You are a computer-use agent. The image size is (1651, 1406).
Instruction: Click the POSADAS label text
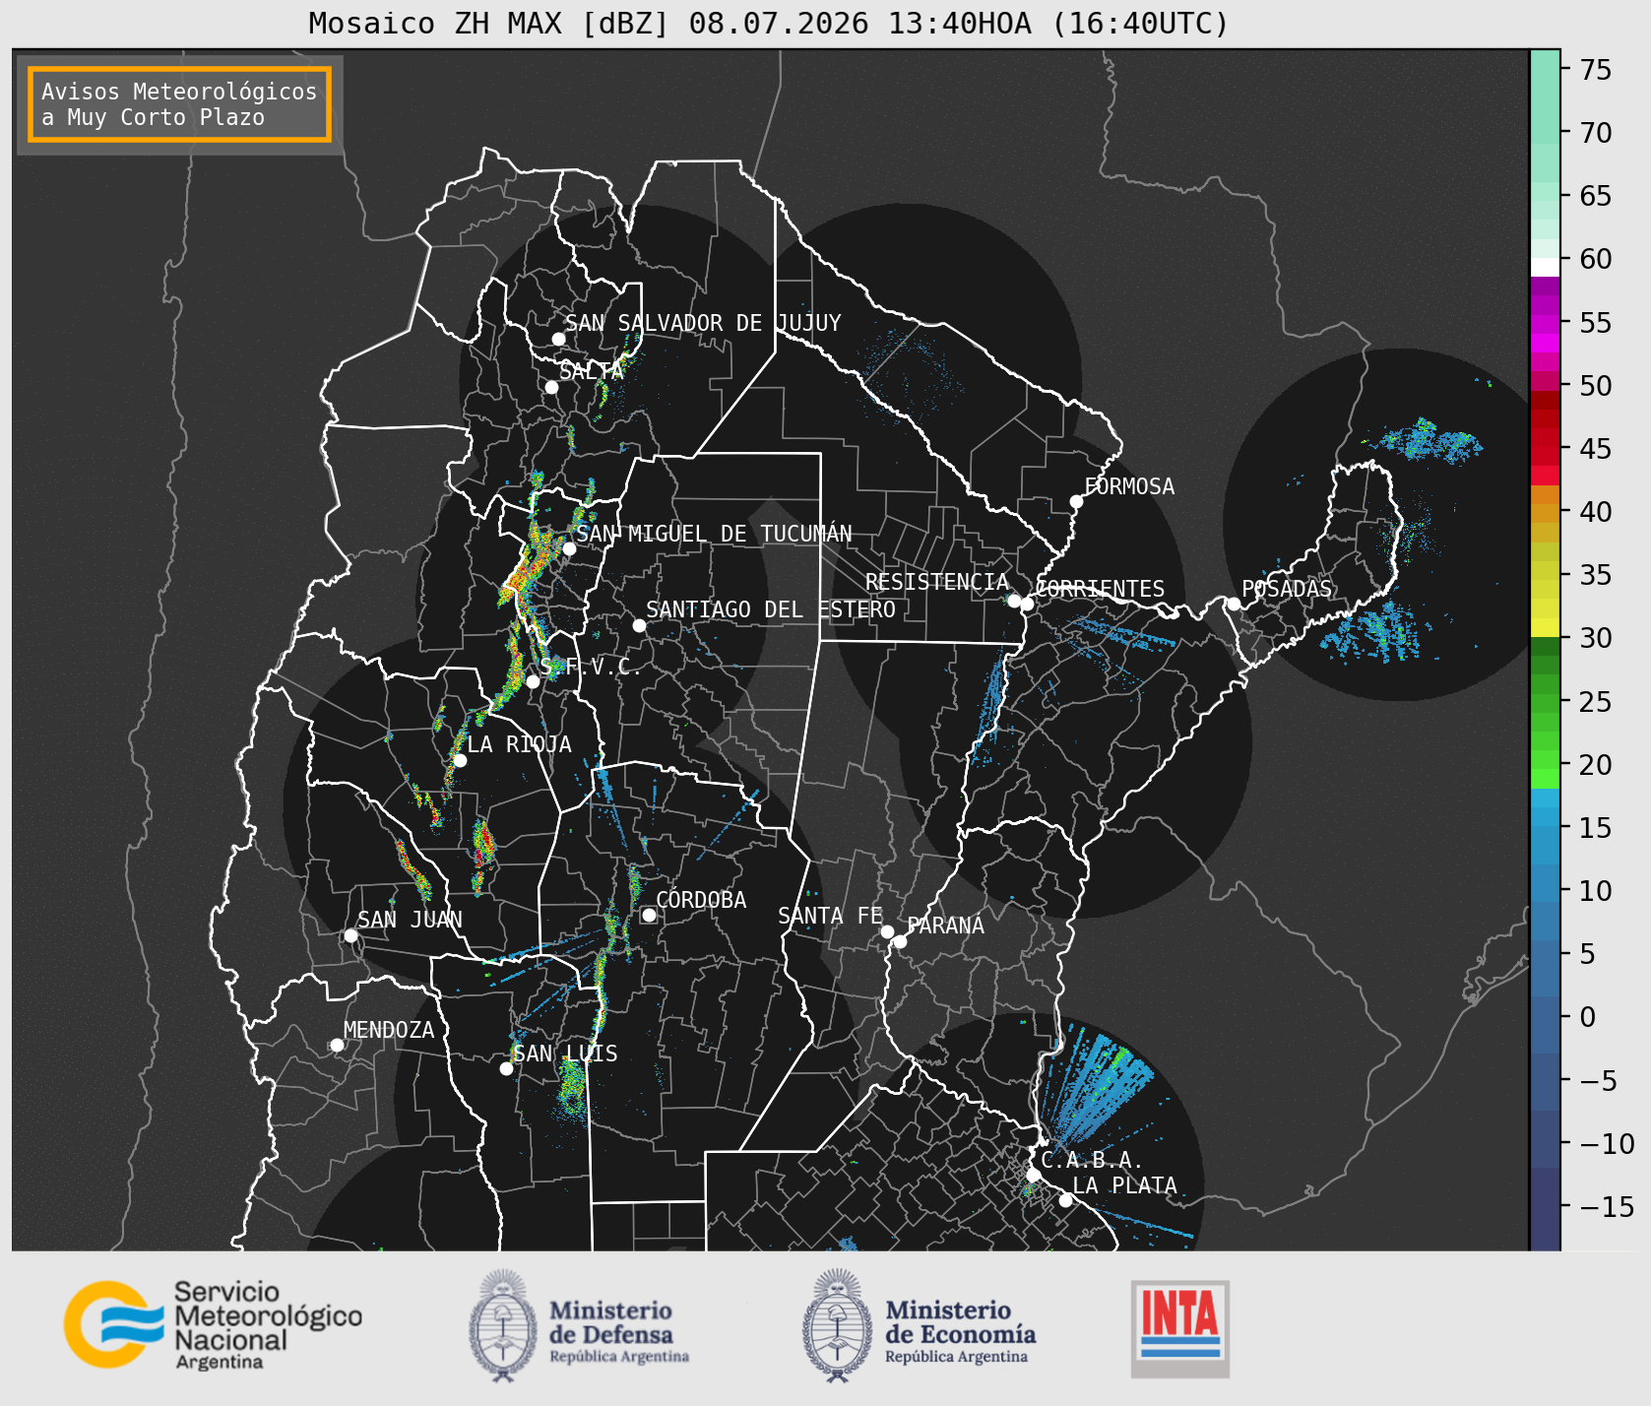tap(1287, 589)
